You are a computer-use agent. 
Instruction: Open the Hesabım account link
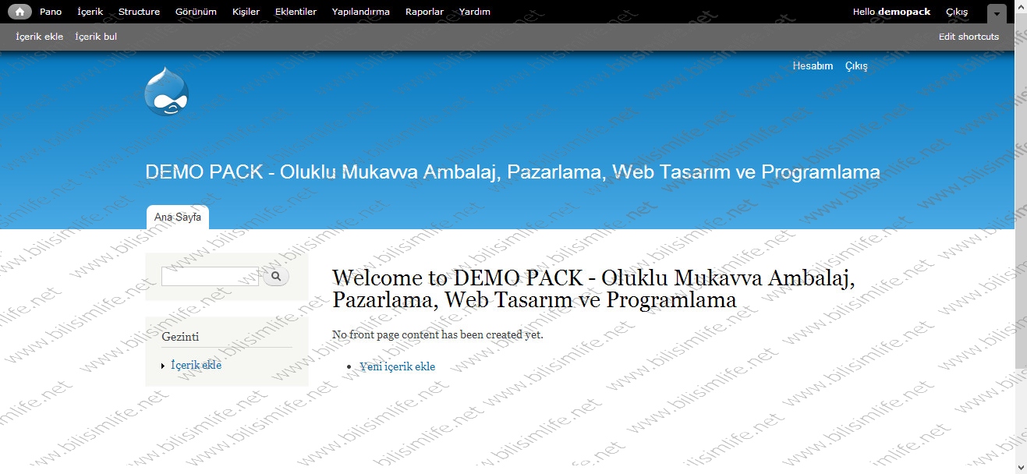click(813, 66)
